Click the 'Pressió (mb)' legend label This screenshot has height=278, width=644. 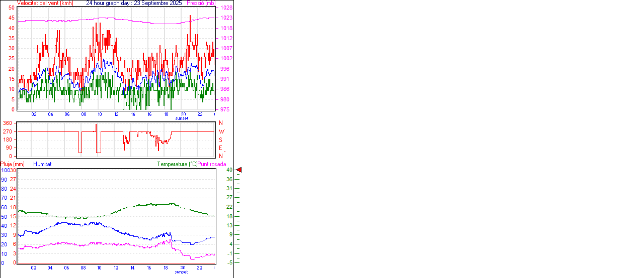(201, 3)
